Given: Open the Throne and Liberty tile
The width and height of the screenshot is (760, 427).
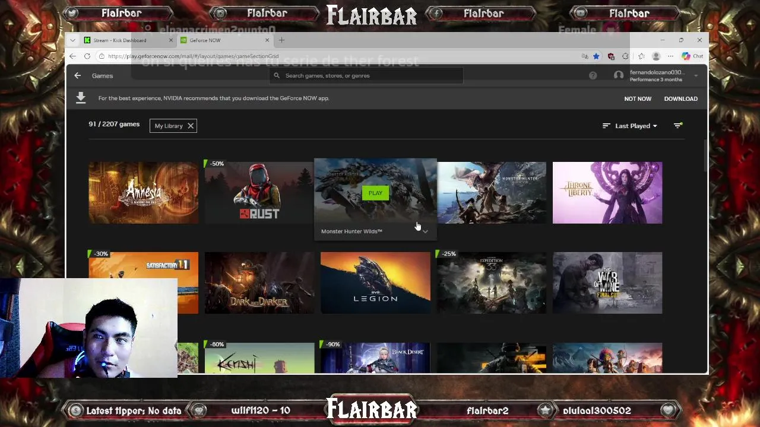Looking at the screenshot, I should pos(607,193).
